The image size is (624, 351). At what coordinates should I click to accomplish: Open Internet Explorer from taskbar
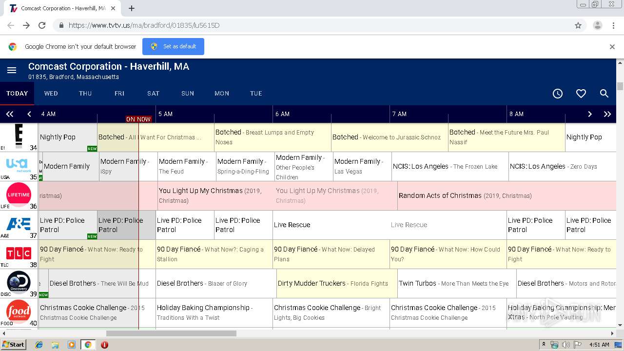(x=39, y=345)
